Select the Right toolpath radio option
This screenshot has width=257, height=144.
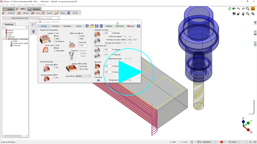[x=55, y=39]
